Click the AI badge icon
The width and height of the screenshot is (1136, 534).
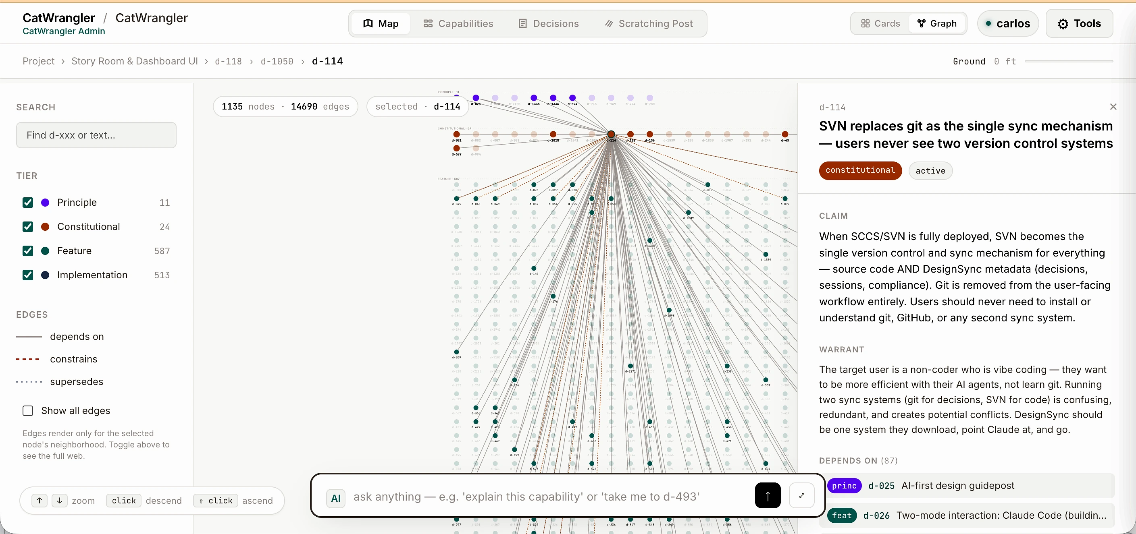335,498
